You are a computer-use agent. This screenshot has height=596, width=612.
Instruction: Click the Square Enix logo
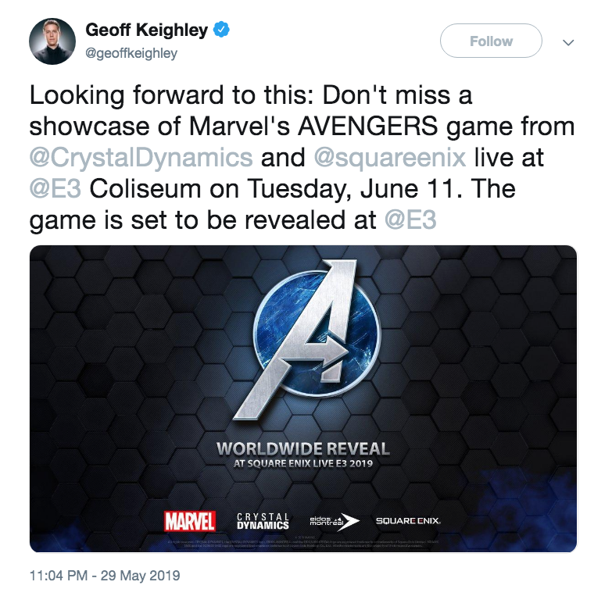pyautogui.click(x=408, y=521)
